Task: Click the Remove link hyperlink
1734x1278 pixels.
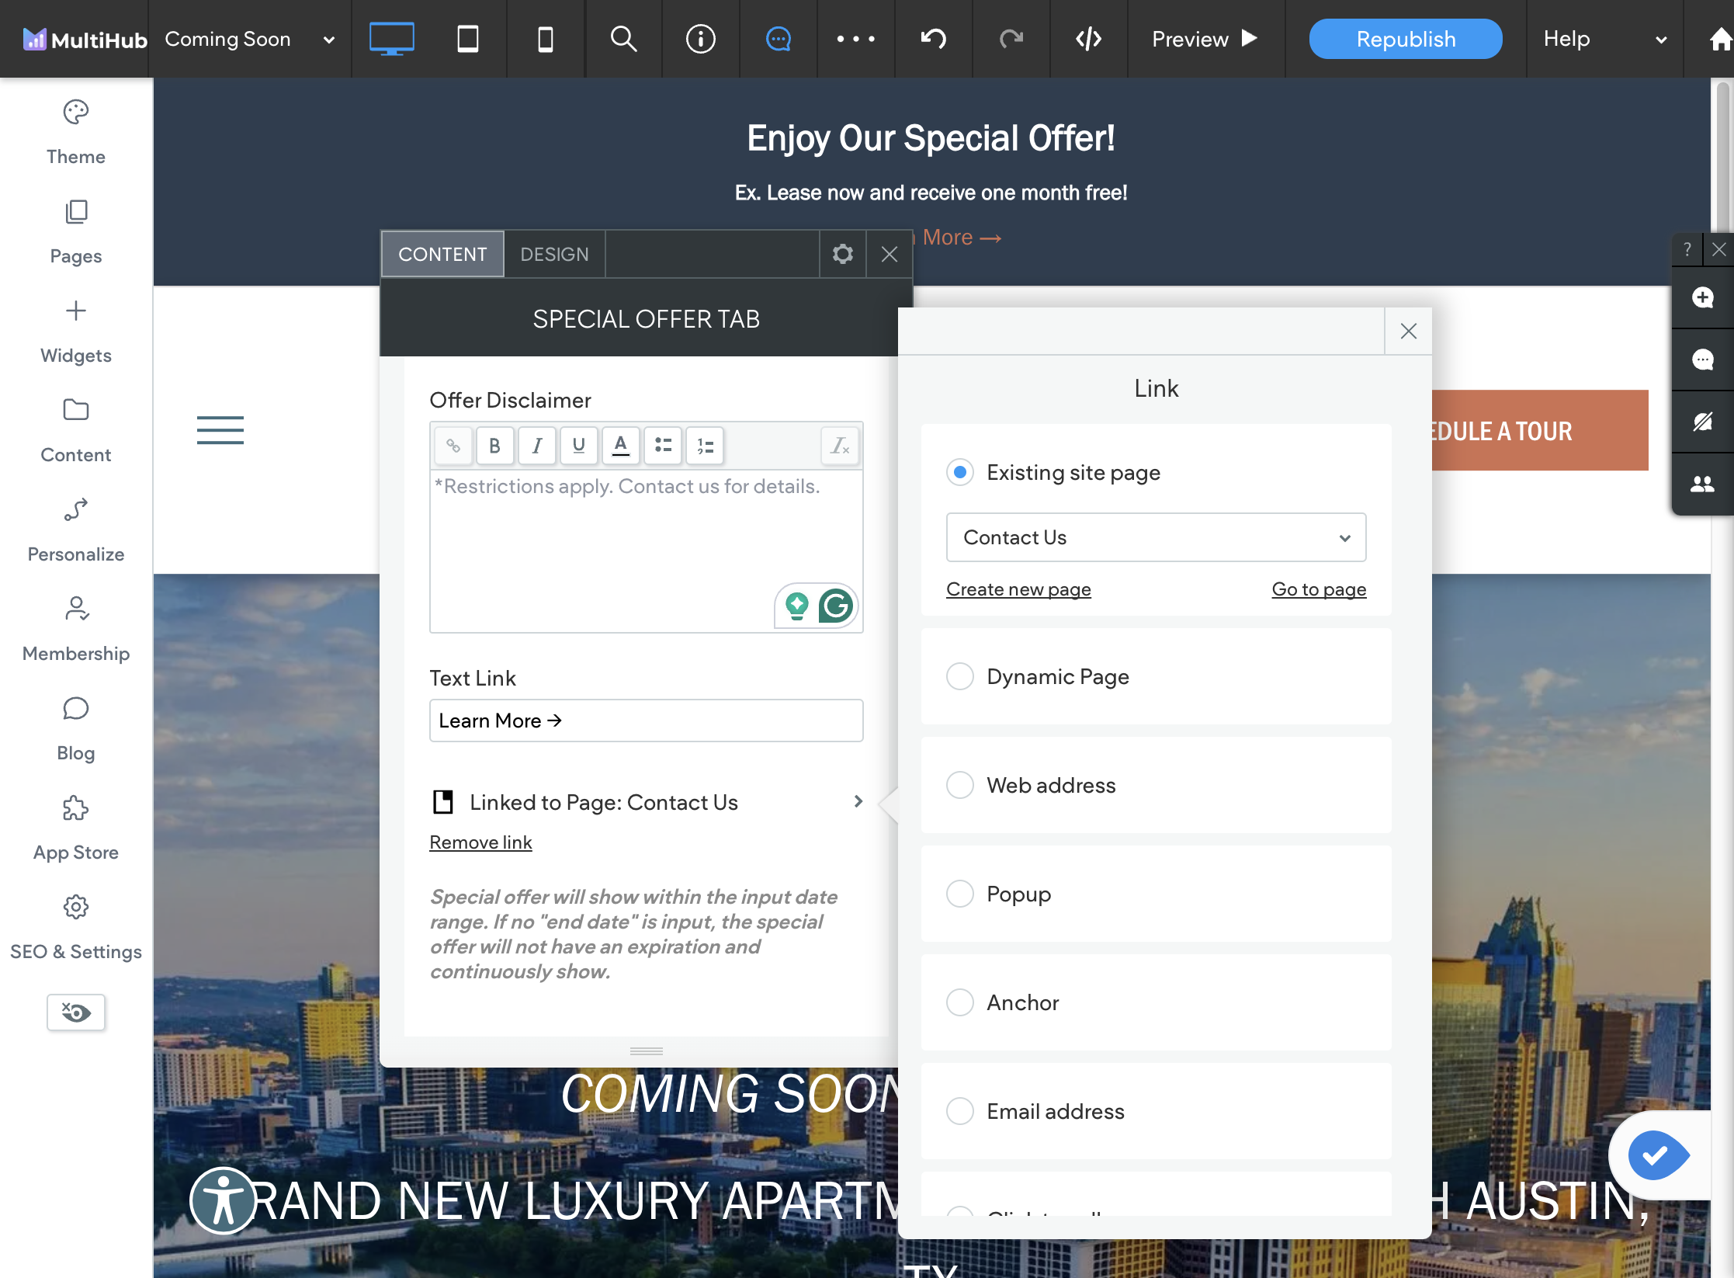Action: (480, 842)
